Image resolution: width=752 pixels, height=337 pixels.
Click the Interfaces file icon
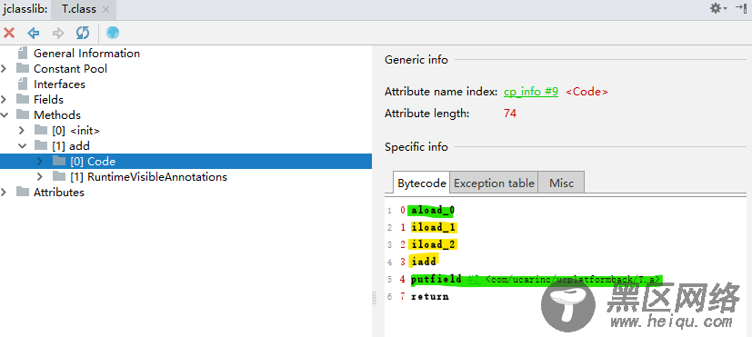pos(23,84)
